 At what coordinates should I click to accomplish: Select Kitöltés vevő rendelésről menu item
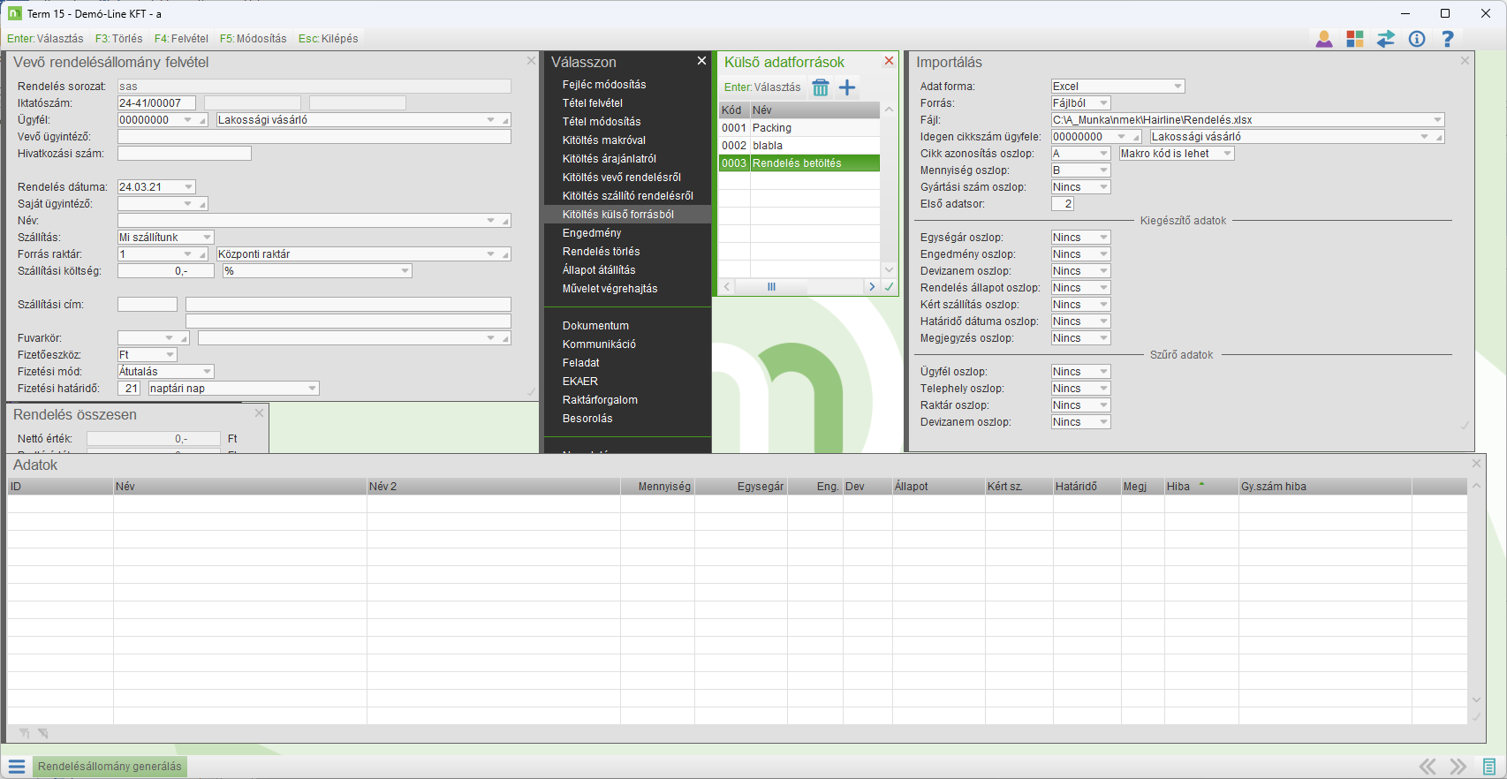coord(621,178)
